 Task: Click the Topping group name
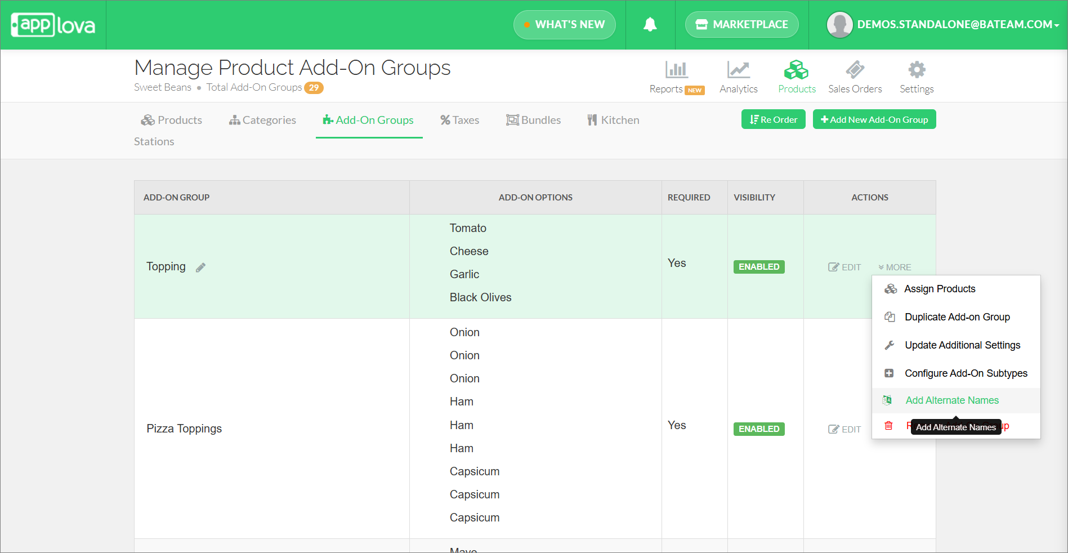pyautogui.click(x=166, y=266)
